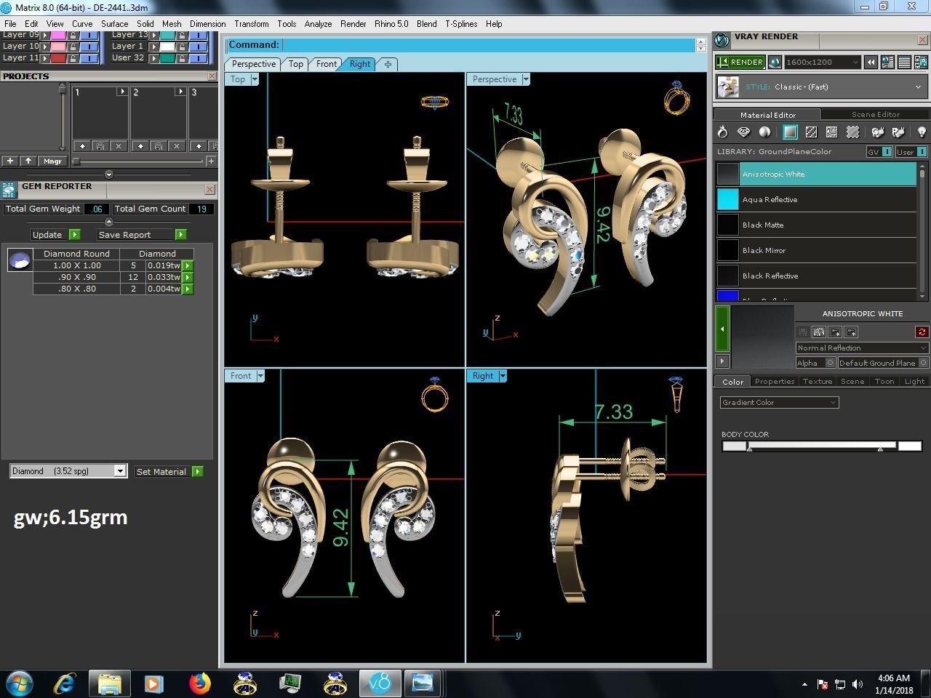
Task: Click the green RENDER button
Action: (x=740, y=63)
